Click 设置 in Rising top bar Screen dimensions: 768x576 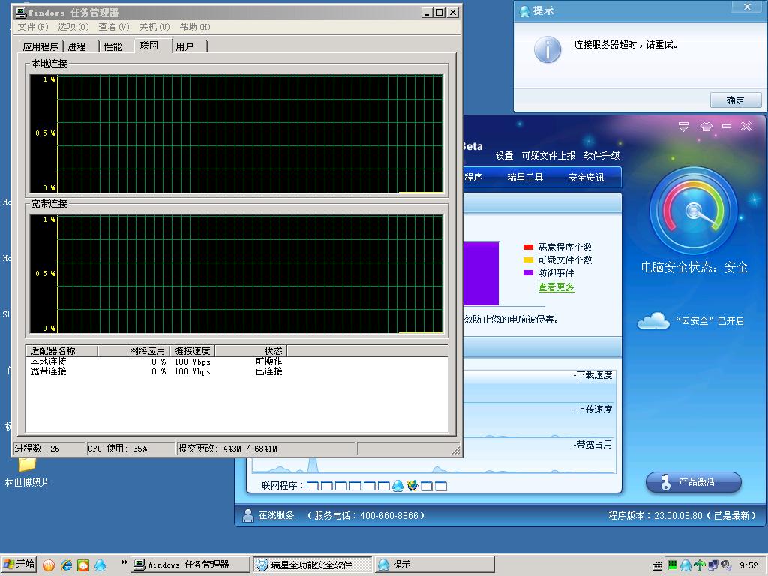point(504,156)
